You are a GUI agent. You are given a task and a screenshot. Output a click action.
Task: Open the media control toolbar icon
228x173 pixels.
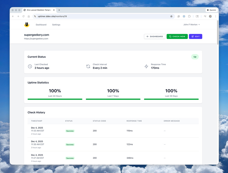click(205, 16)
